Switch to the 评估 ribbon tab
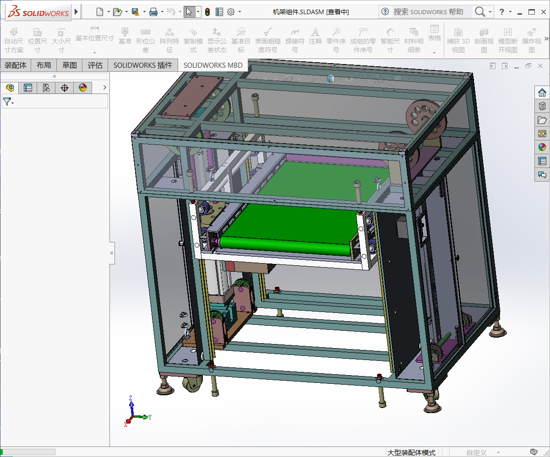The image size is (550, 457). click(95, 65)
